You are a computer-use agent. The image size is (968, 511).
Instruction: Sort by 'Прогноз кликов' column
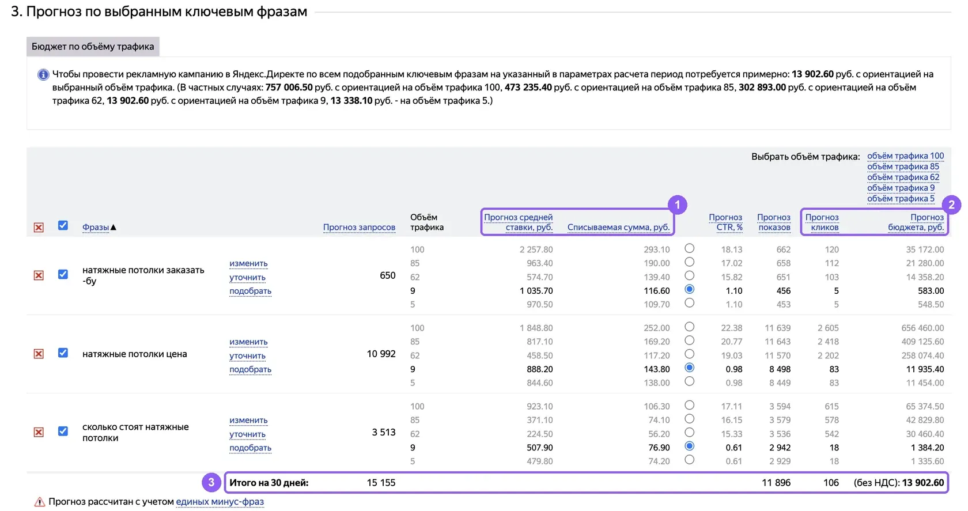click(822, 222)
